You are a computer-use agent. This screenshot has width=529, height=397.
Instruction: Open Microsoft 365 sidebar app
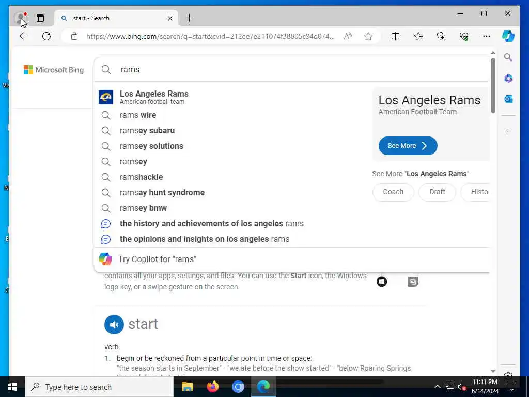[508, 79]
